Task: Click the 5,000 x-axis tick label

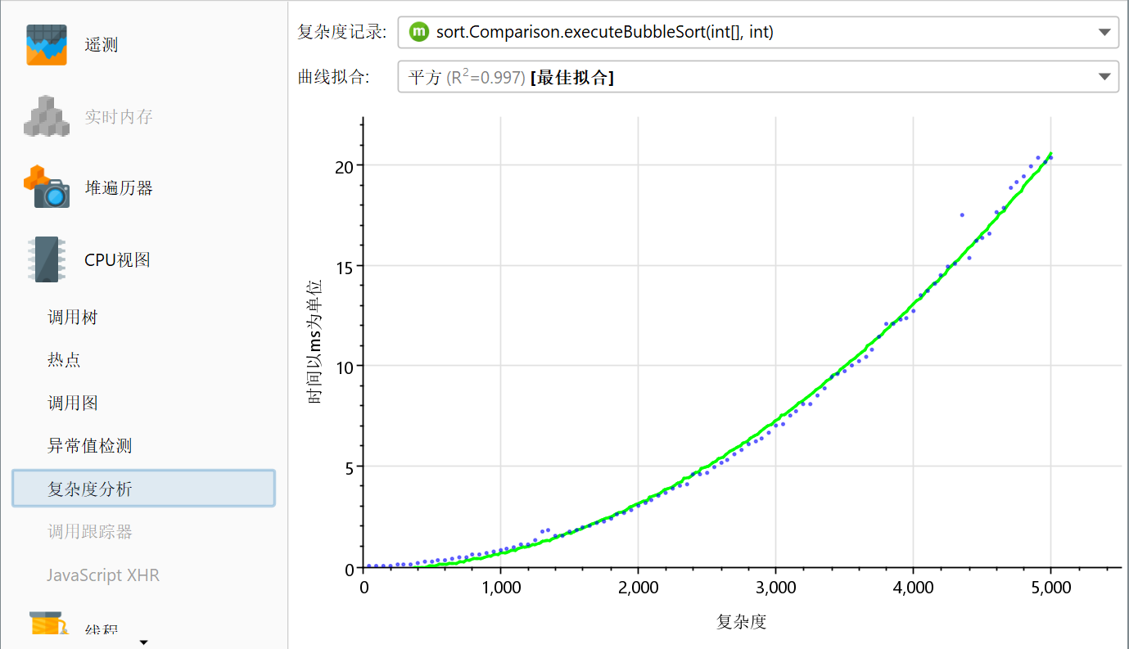Action: 1051,587
